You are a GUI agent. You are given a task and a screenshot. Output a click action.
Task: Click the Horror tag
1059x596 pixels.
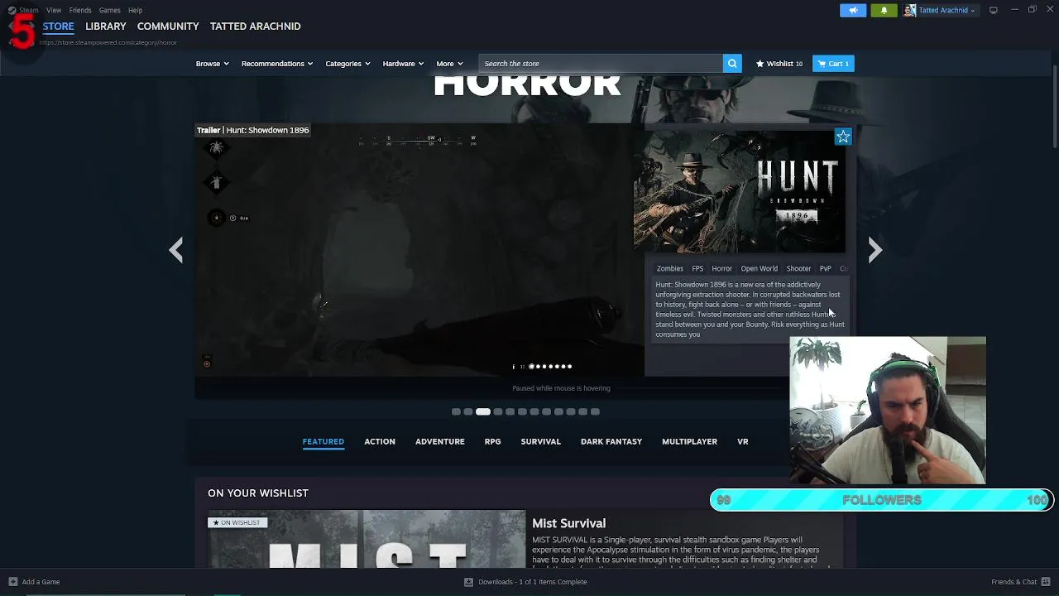point(721,268)
